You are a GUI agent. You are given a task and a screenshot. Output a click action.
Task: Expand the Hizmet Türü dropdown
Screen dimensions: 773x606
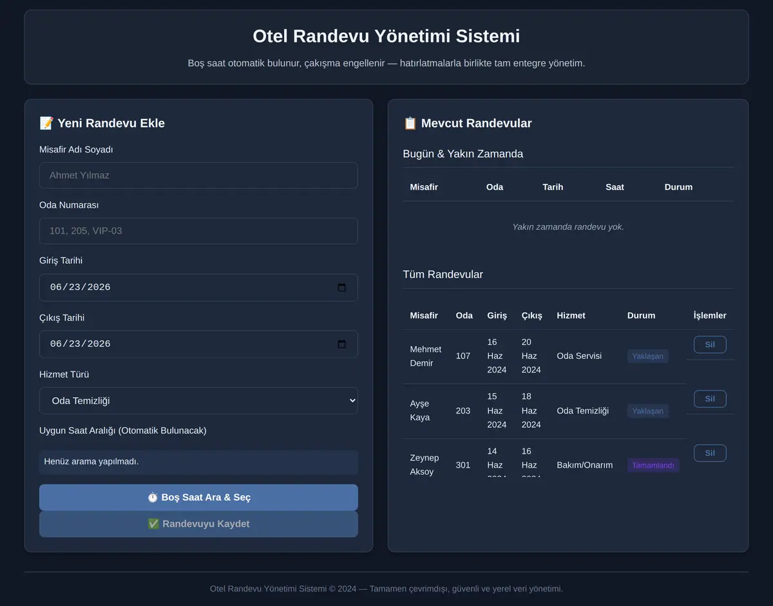(198, 401)
